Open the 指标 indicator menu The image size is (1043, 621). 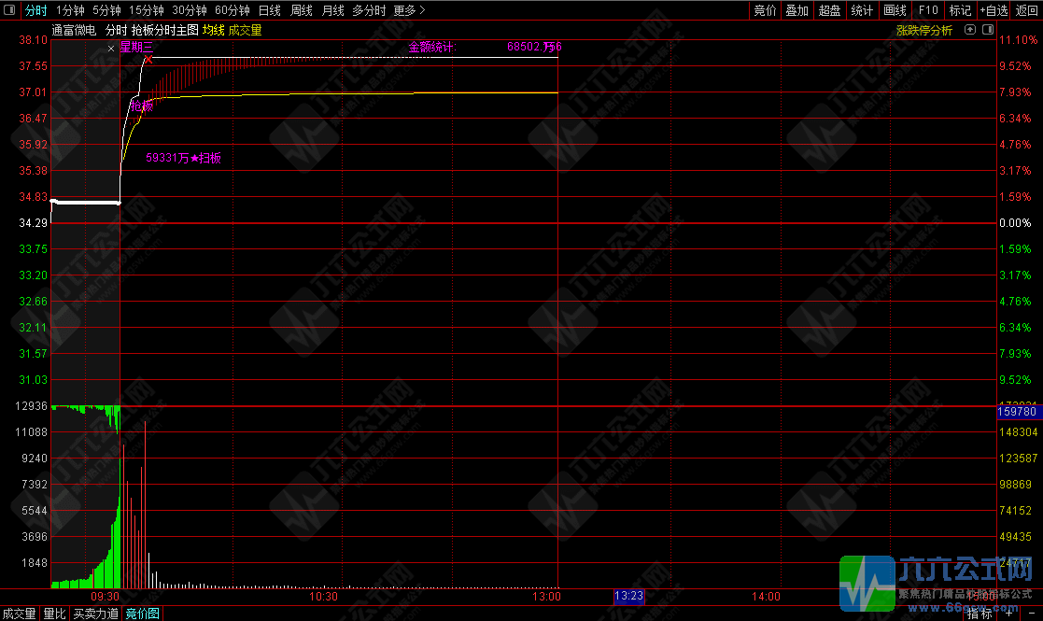point(980,614)
